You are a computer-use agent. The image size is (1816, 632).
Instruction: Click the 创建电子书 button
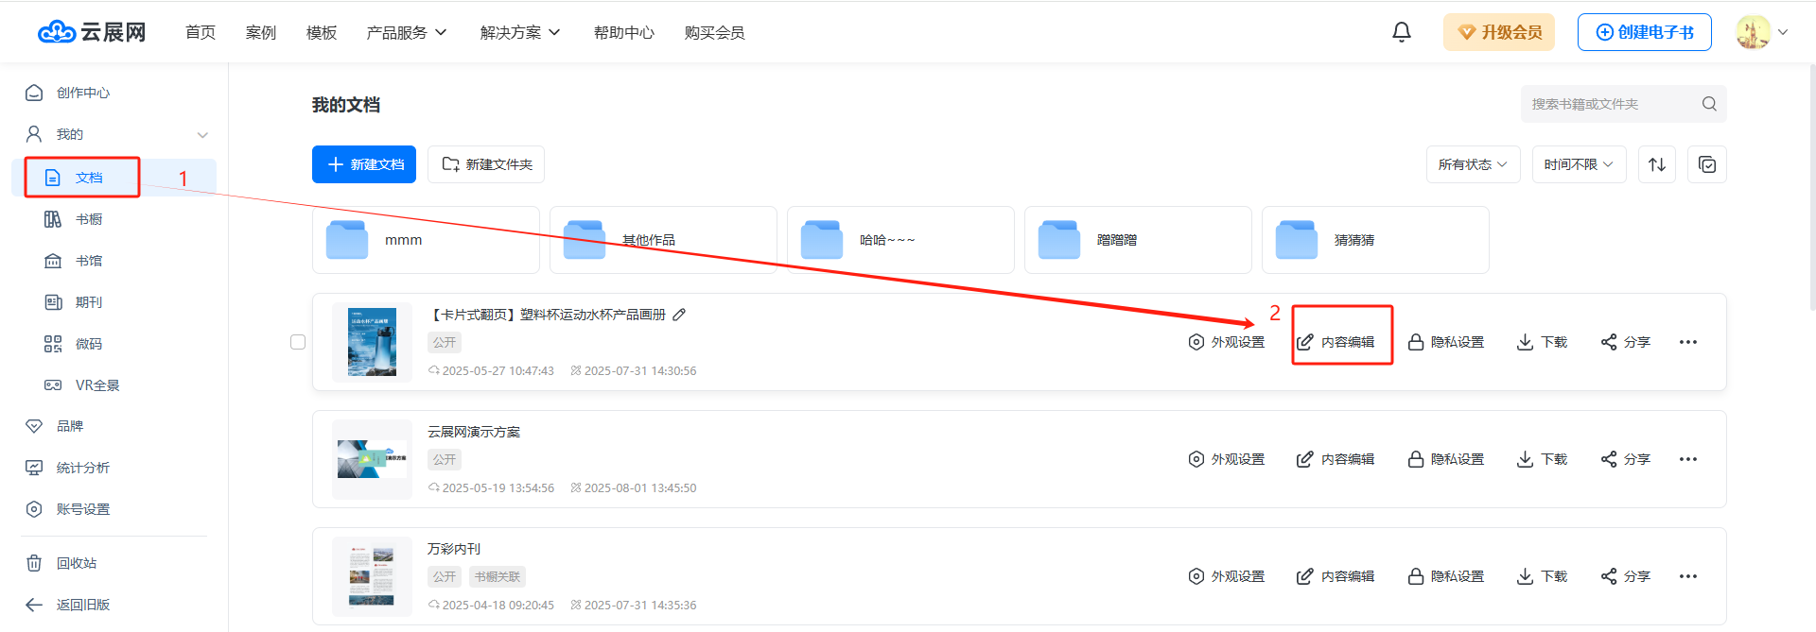(x=1644, y=32)
